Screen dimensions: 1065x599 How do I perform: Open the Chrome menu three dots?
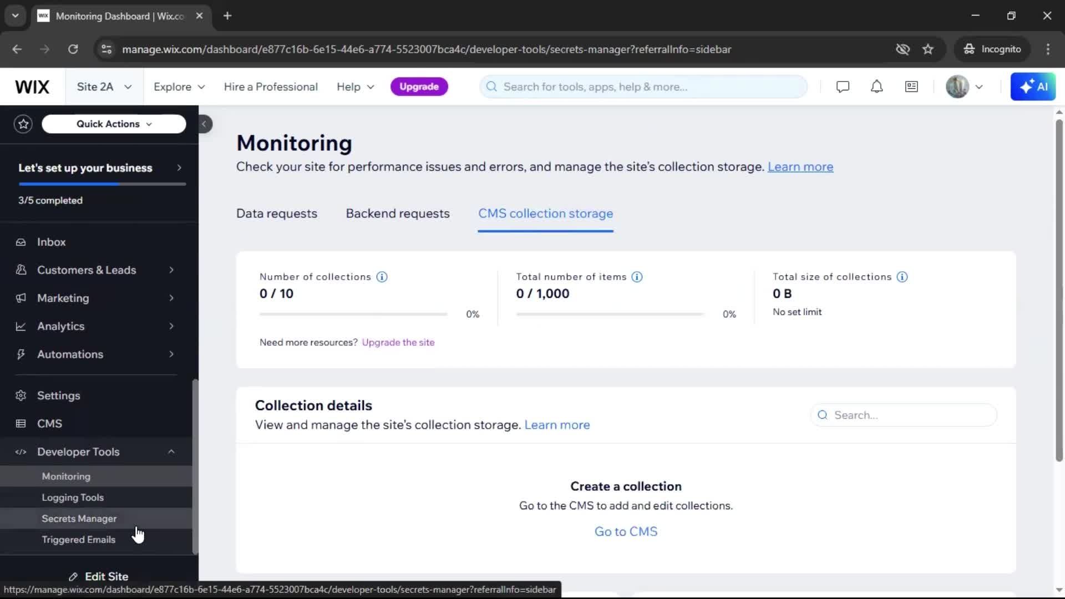(x=1048, y=49)
